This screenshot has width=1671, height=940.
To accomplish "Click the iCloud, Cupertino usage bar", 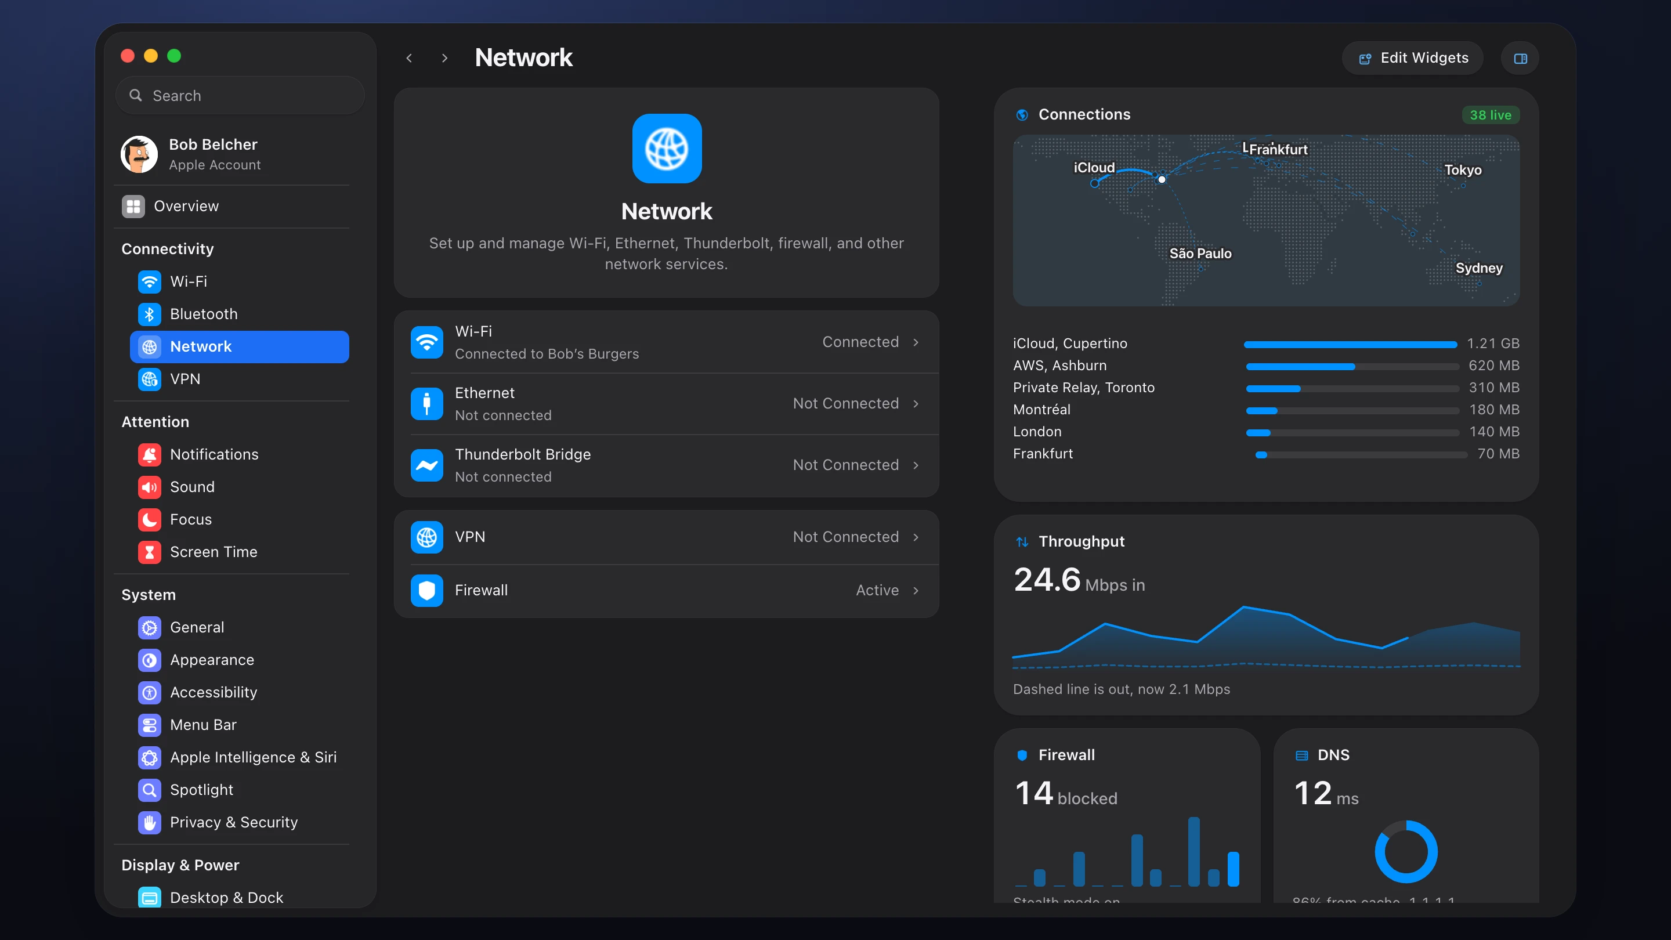I will [x=1351, y=345].
